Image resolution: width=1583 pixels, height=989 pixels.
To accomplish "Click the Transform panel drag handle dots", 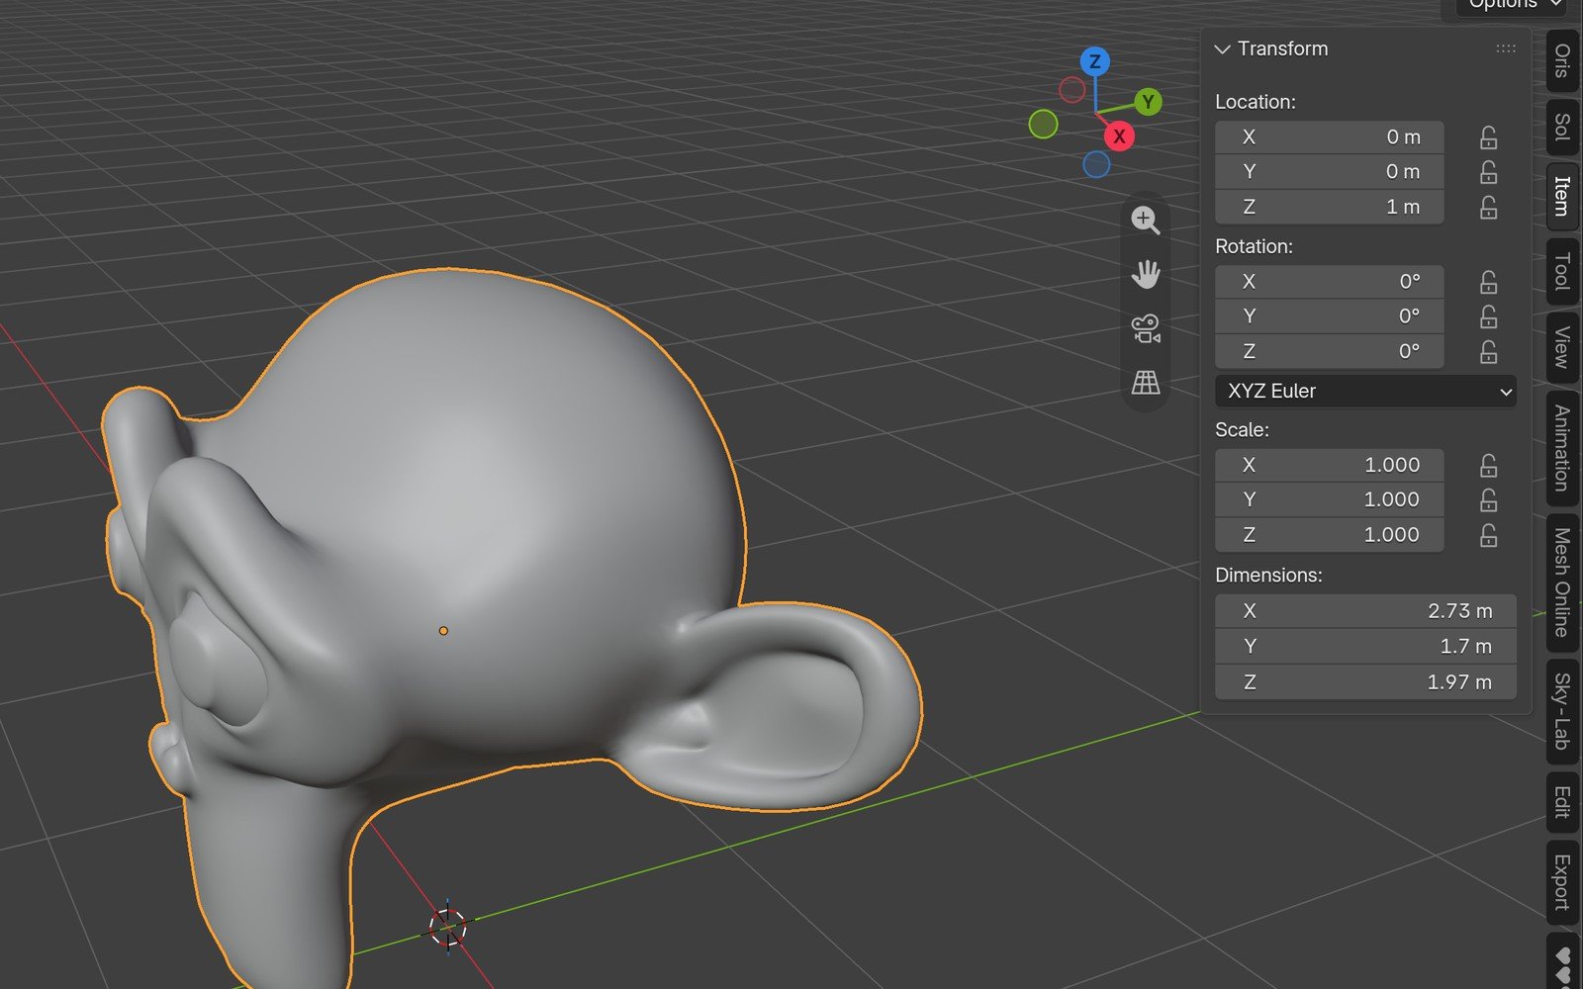I will 1506,48.
